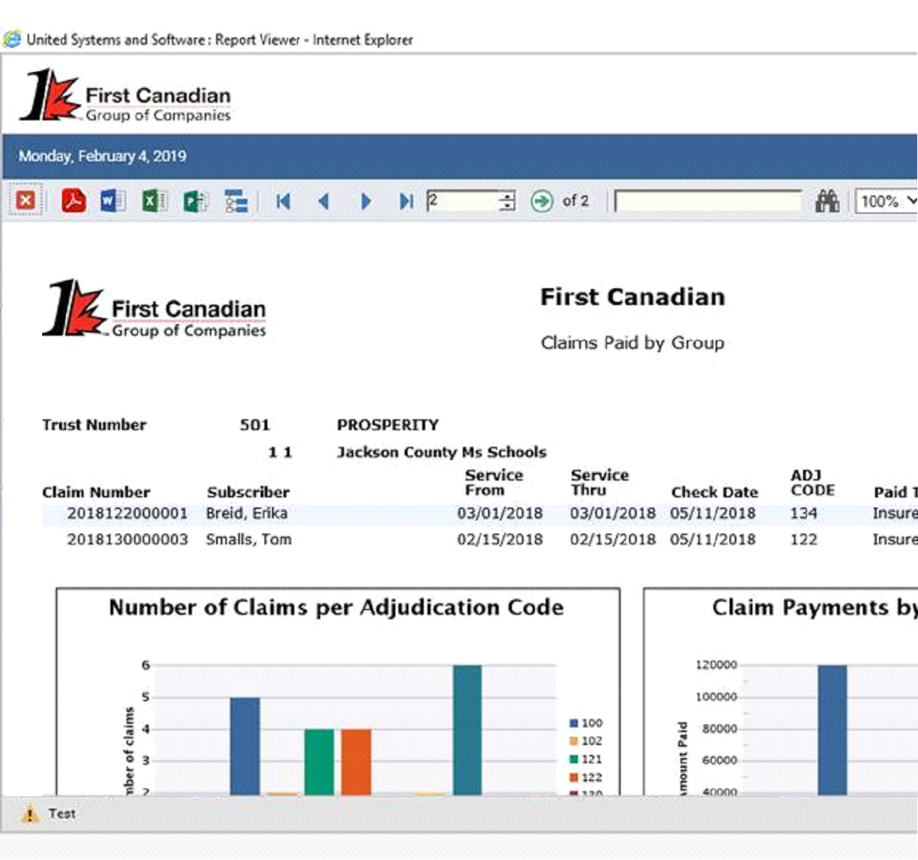The width and height of the screenshot is (918, 860).
Task: Click the tall teal bar with six claims
Action: click(467, 730)
